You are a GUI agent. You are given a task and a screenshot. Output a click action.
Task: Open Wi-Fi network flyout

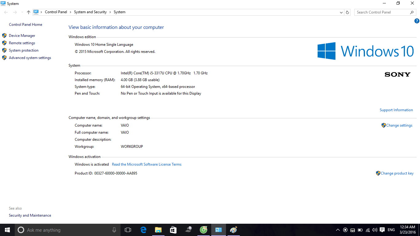(x=367, y=230)
